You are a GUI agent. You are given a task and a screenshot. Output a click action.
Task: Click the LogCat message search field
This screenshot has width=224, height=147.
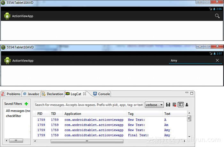89,105
